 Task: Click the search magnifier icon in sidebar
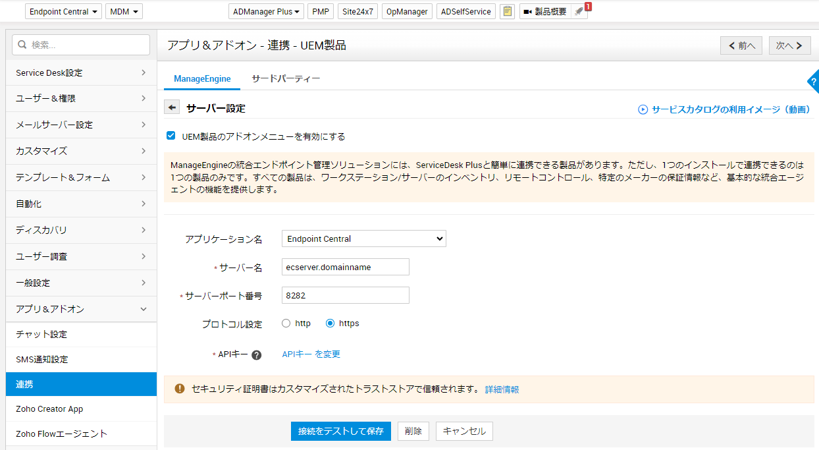point(22,45)
